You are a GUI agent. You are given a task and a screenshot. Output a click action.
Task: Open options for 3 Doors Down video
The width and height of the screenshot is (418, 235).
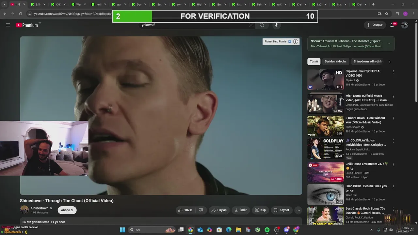point(393,119)
